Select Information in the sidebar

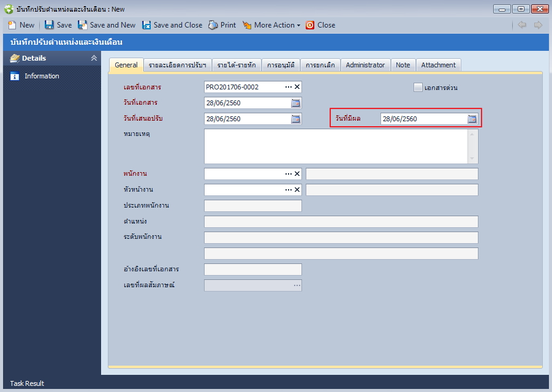(x=42, y=76)
